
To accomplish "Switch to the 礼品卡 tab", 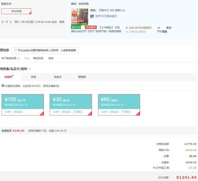I will (58, 77).
